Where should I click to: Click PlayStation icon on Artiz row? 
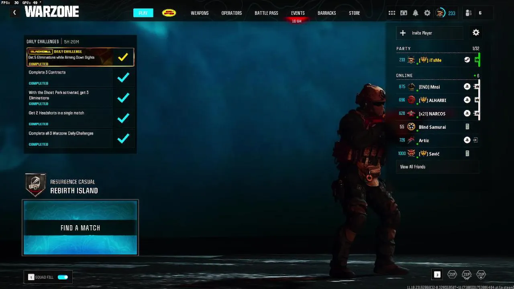(467, 140)
